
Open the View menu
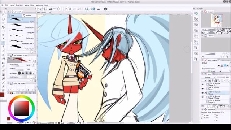[27, 5]
